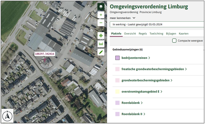
Task: Open the Regels tab
Action: tap(143, 34)
